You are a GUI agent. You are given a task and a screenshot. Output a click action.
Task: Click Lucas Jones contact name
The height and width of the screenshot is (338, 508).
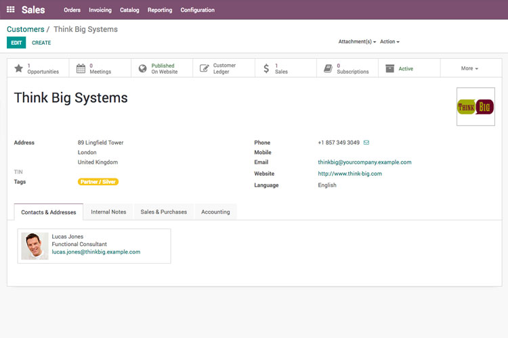67,237
